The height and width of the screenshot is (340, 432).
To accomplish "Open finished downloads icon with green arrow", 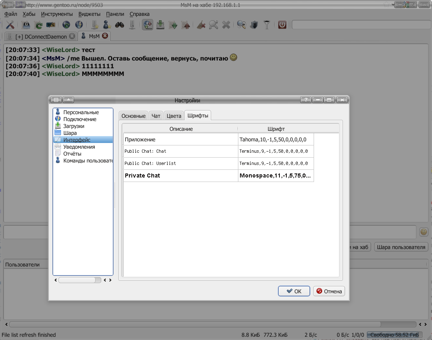I will pos(173,25).
